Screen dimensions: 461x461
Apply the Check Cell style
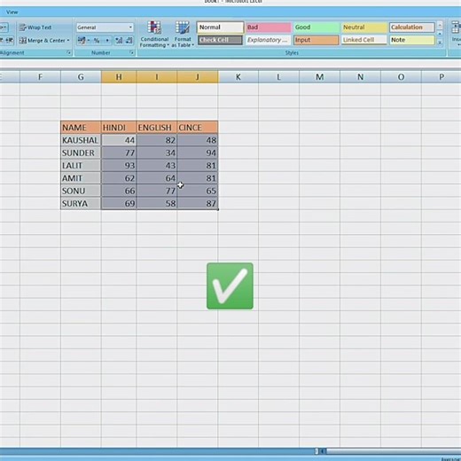click(220, 40)
